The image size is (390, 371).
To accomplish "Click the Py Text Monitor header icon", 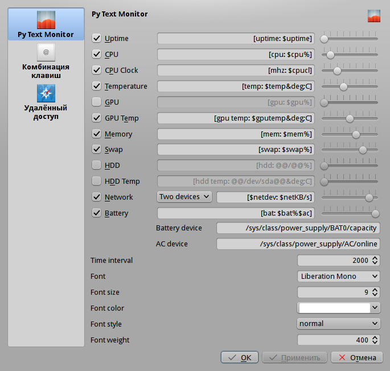I will coord(373,16).
